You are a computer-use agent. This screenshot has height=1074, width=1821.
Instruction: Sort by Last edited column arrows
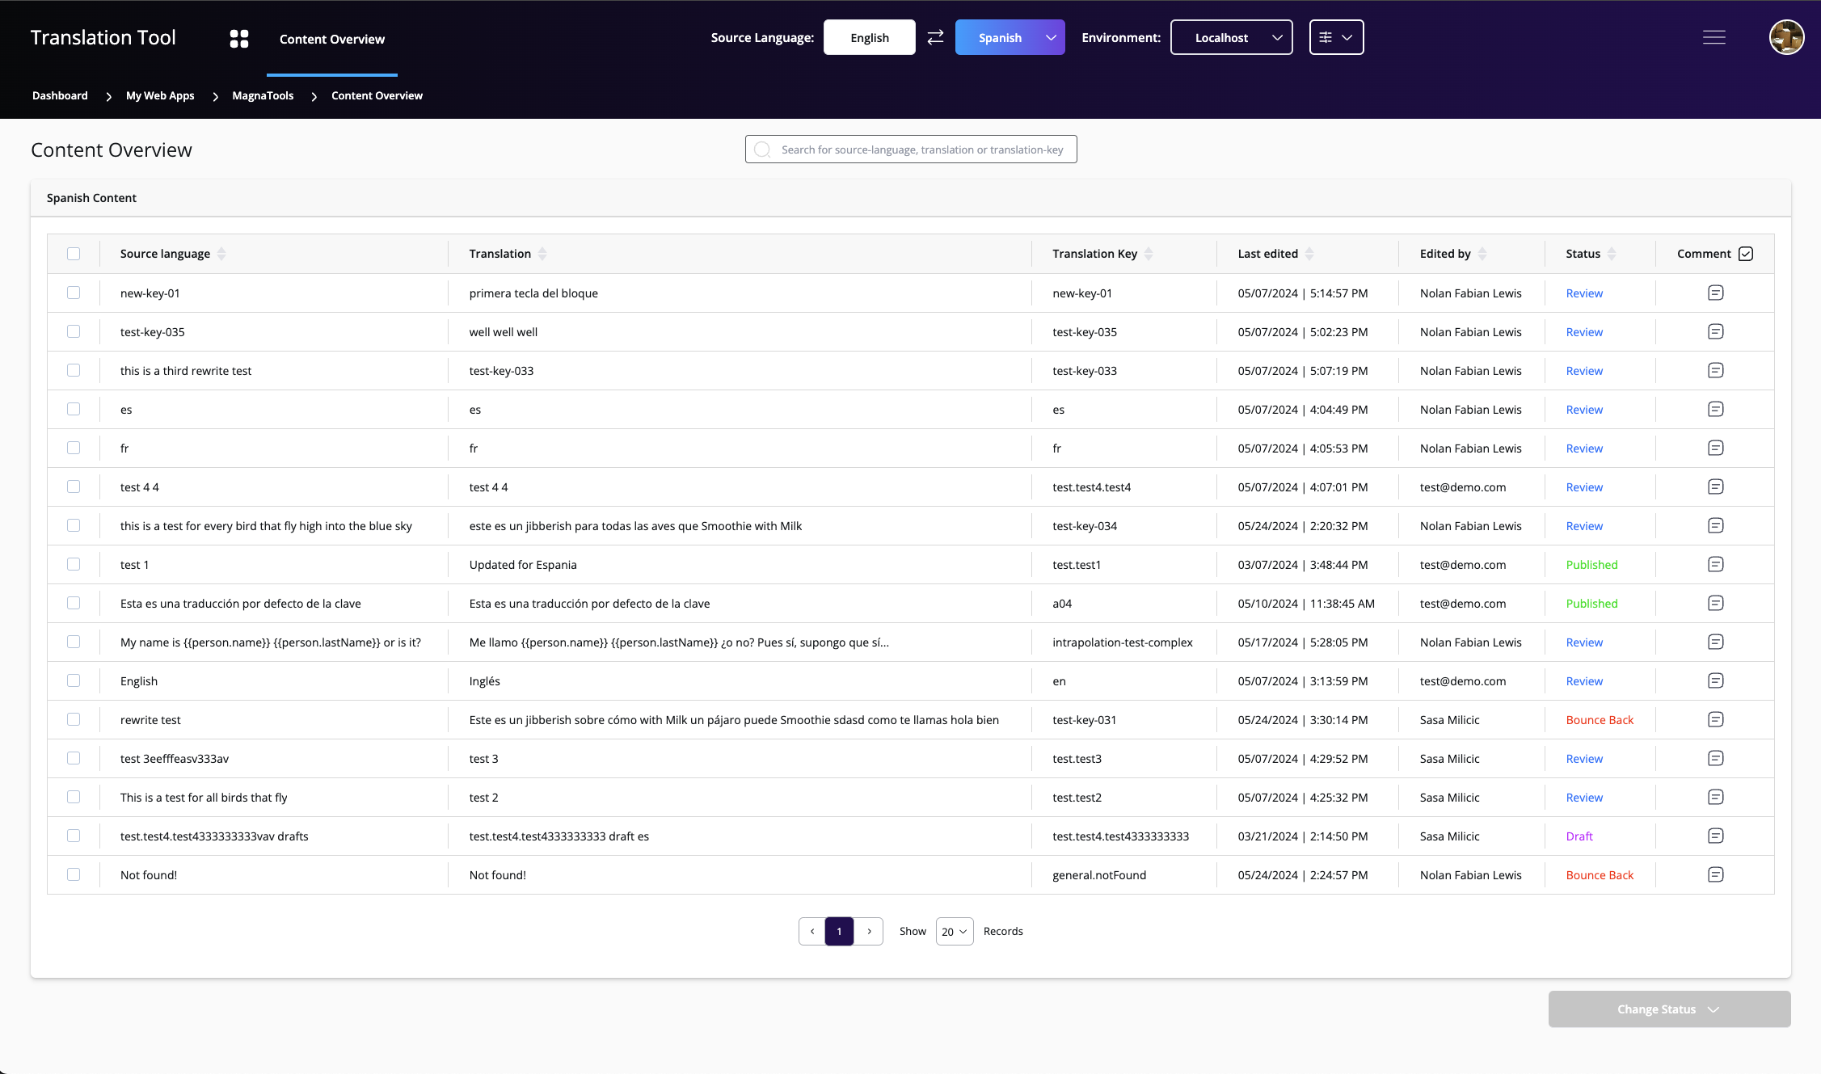coord(1309,254)
